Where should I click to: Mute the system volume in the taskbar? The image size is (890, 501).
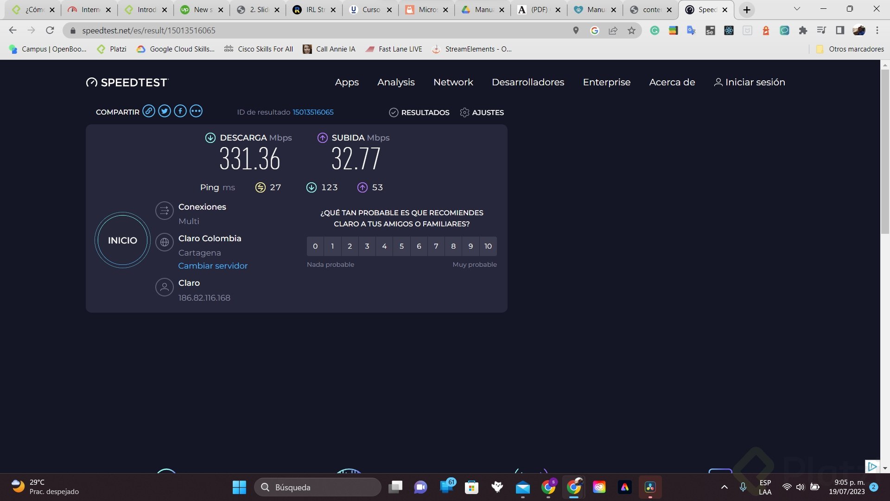(801, 487)
